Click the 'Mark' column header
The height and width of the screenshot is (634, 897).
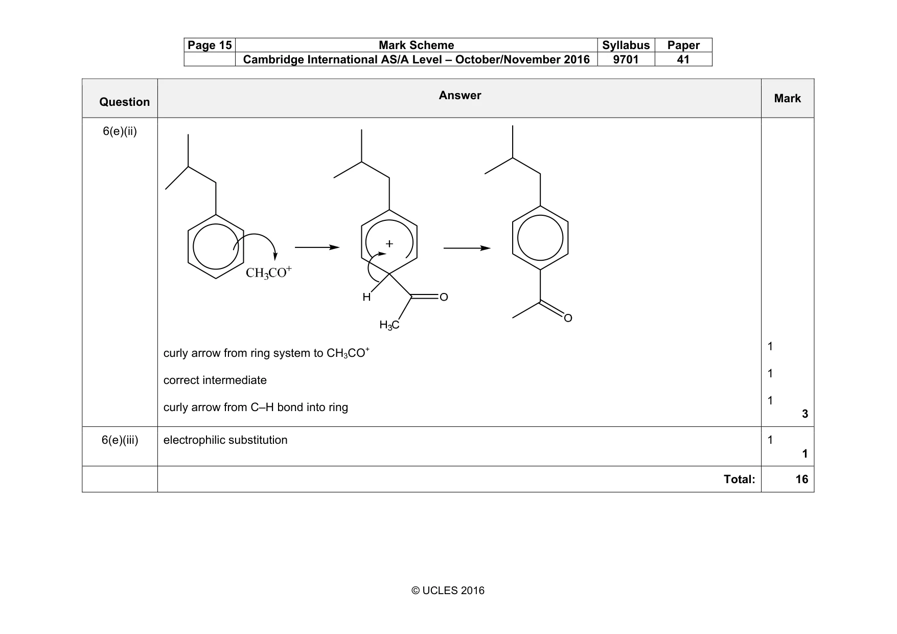[787, 98]
